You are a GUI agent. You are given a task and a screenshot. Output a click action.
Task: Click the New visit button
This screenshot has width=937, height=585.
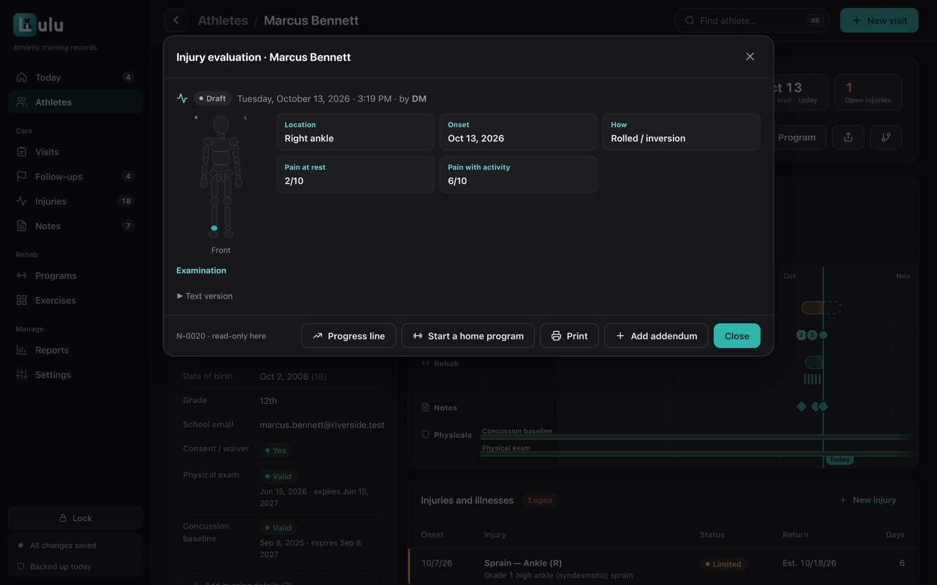pos(879,20)
